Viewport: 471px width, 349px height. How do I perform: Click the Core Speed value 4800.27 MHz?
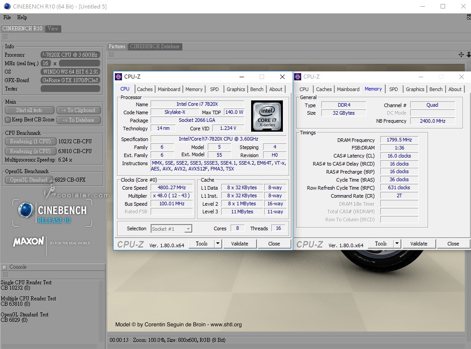point(172,187)
